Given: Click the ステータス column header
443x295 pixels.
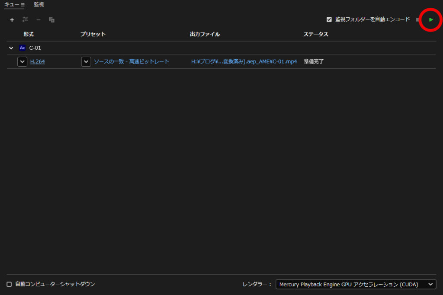Looking at the screenshot, I should [x=316, y=34].
